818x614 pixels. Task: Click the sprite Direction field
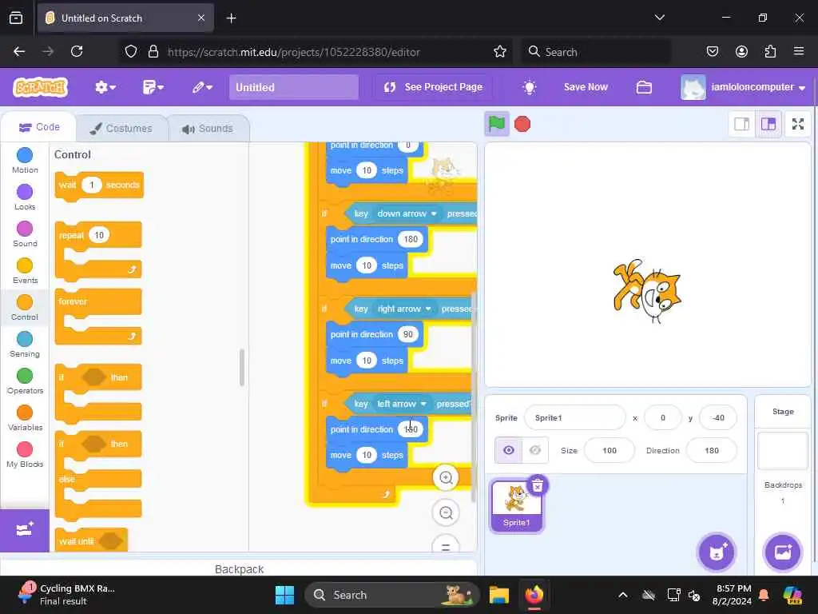coord(712,450)
